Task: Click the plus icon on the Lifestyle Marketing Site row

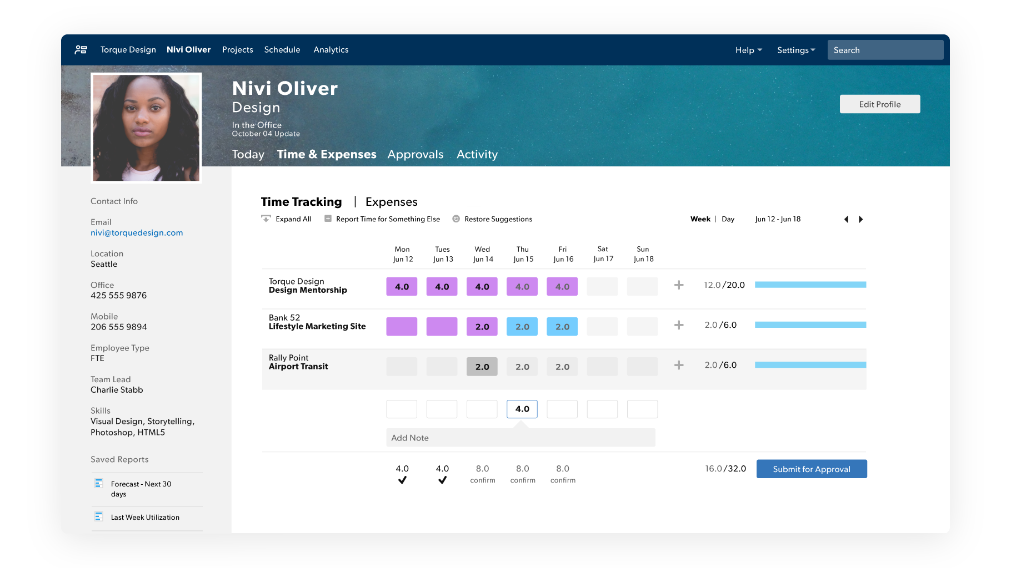Action: coord(678,325)
